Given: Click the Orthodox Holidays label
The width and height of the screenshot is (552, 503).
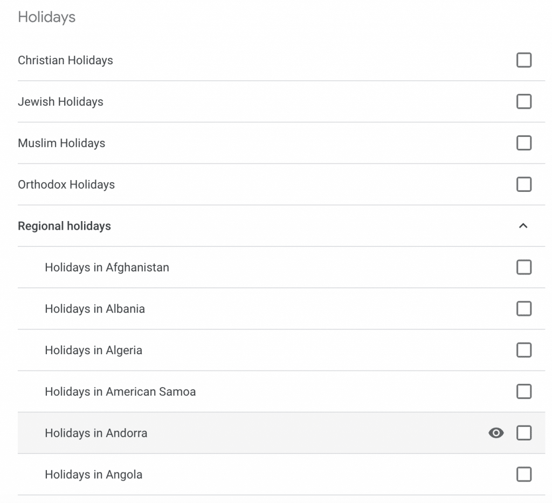Looking at the screenshot, I should (x=66, y=185).
